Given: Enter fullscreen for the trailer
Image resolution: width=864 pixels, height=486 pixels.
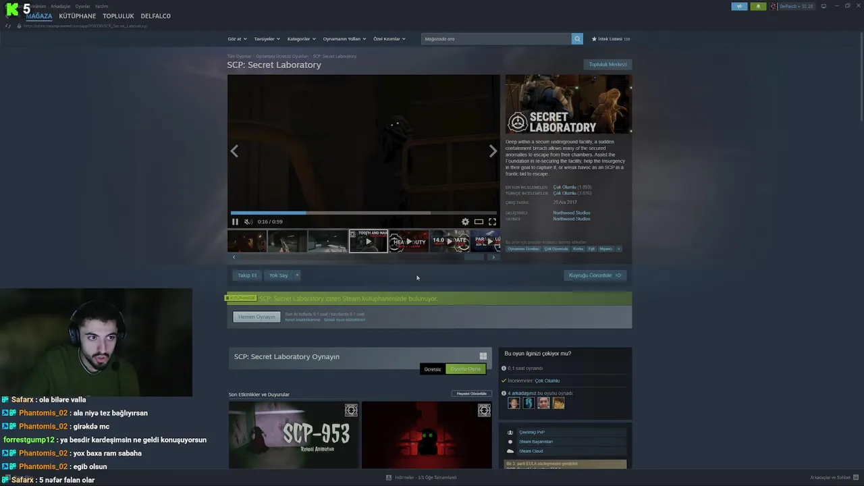Looking at the screenshot, I should click(x=492, y=221).
